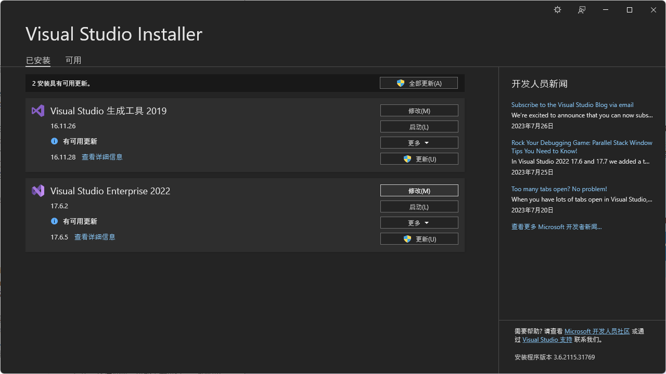Minimize the Visual Studio Installer window

click(x=606, y=10)
